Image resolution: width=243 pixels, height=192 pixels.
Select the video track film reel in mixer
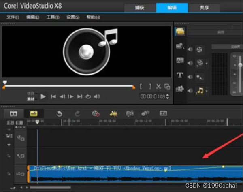click(199, 49)
